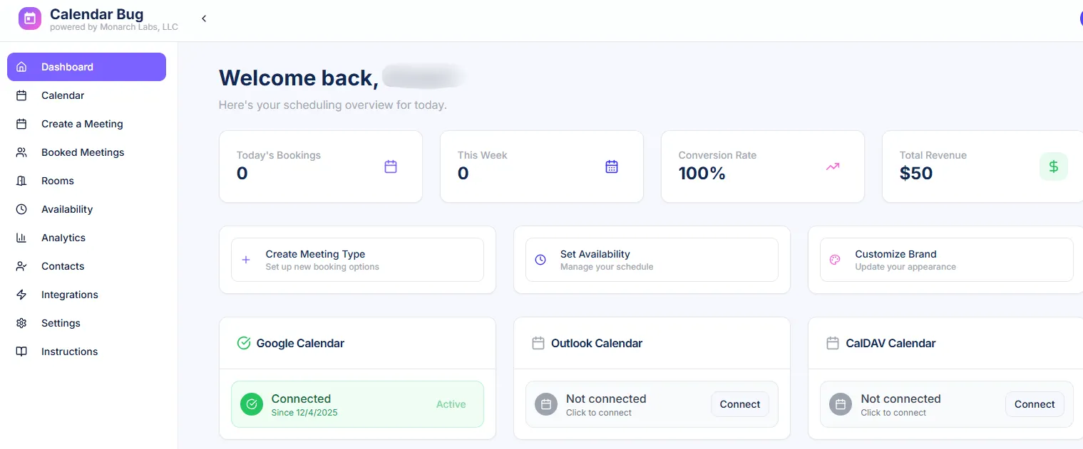The image size is (1083, 449).
Task: Click the green dollar icon on Total Revenue
Action: pos(1053,166)
